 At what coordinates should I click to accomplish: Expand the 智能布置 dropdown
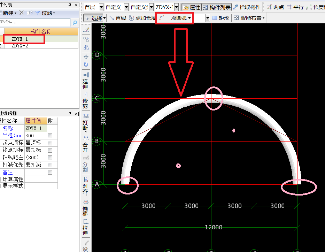coord(263,18)
